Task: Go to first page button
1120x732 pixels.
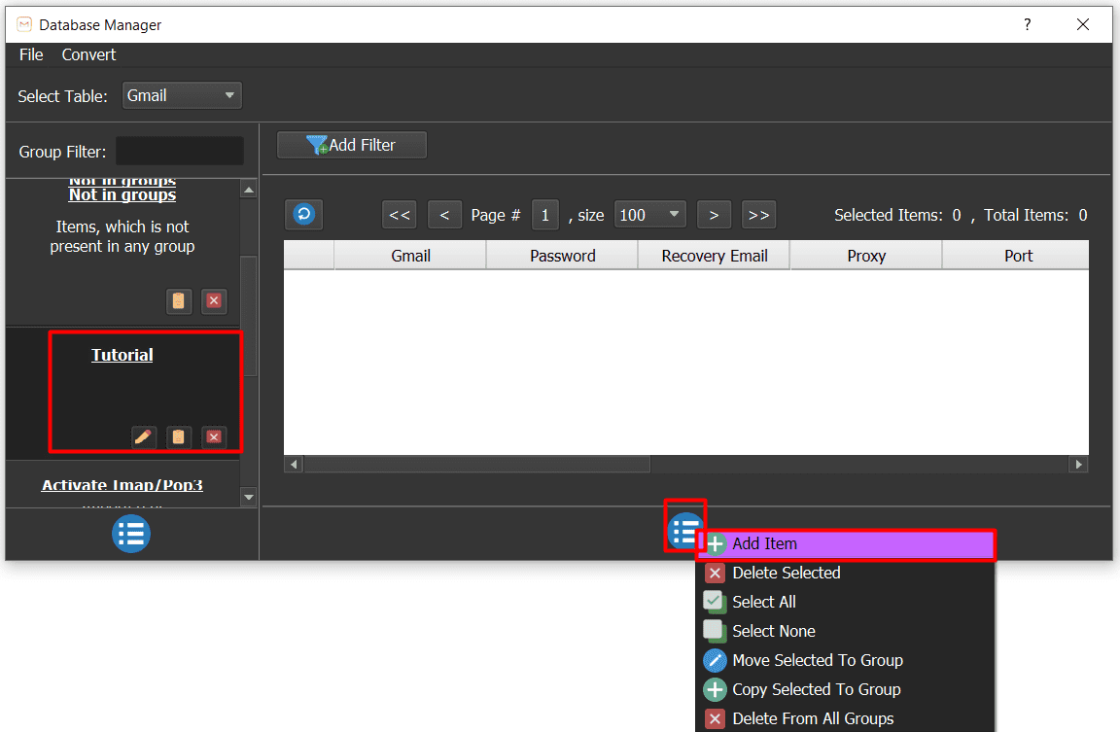Action: [x=400, y=215]
